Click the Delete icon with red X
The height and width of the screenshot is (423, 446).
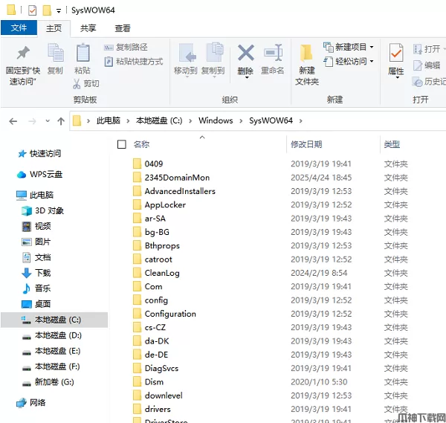pyautogui.click(x=245, y=54)
